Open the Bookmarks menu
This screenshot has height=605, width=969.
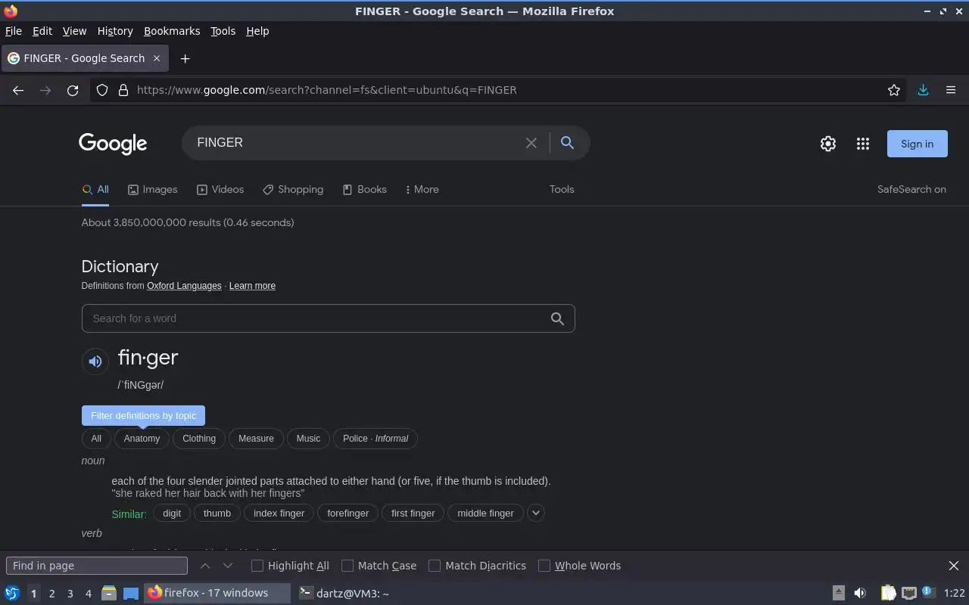click(172, 31)
